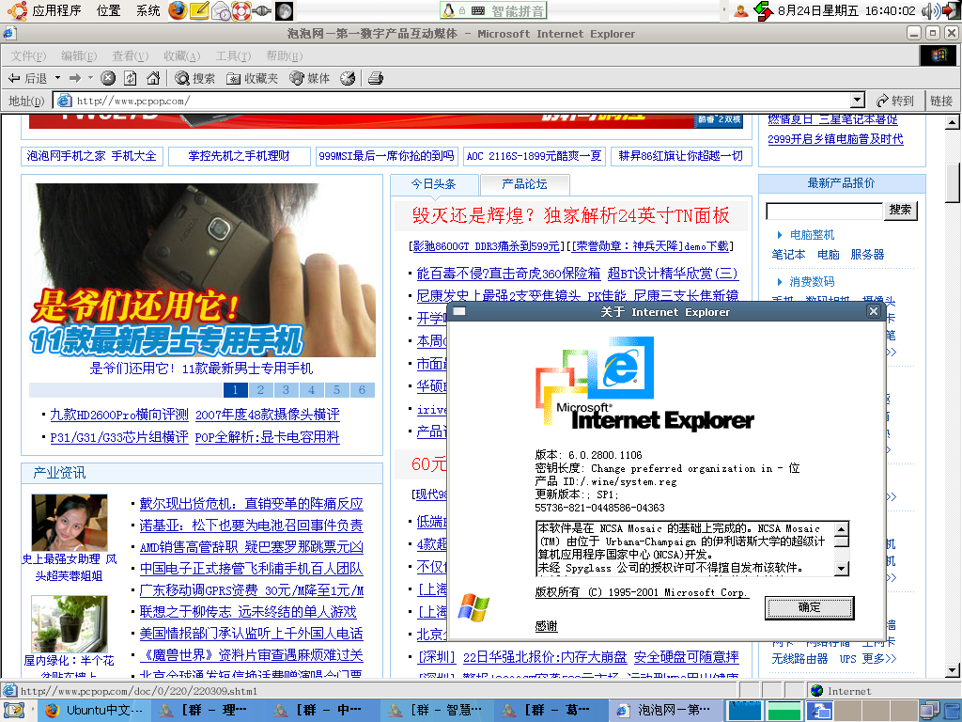Open the 帮助(H) menu
Screen dimensions: 962x722
point(284,55)
